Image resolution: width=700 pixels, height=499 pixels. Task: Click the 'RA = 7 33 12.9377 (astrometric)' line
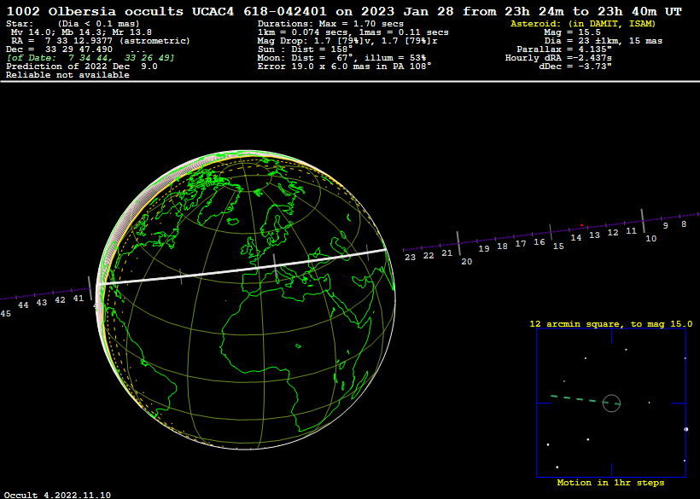tap(101, 41)
